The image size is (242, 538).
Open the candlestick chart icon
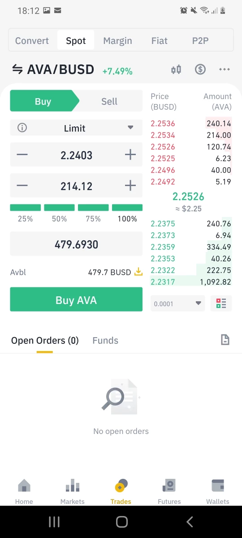[x=176, y=69]
